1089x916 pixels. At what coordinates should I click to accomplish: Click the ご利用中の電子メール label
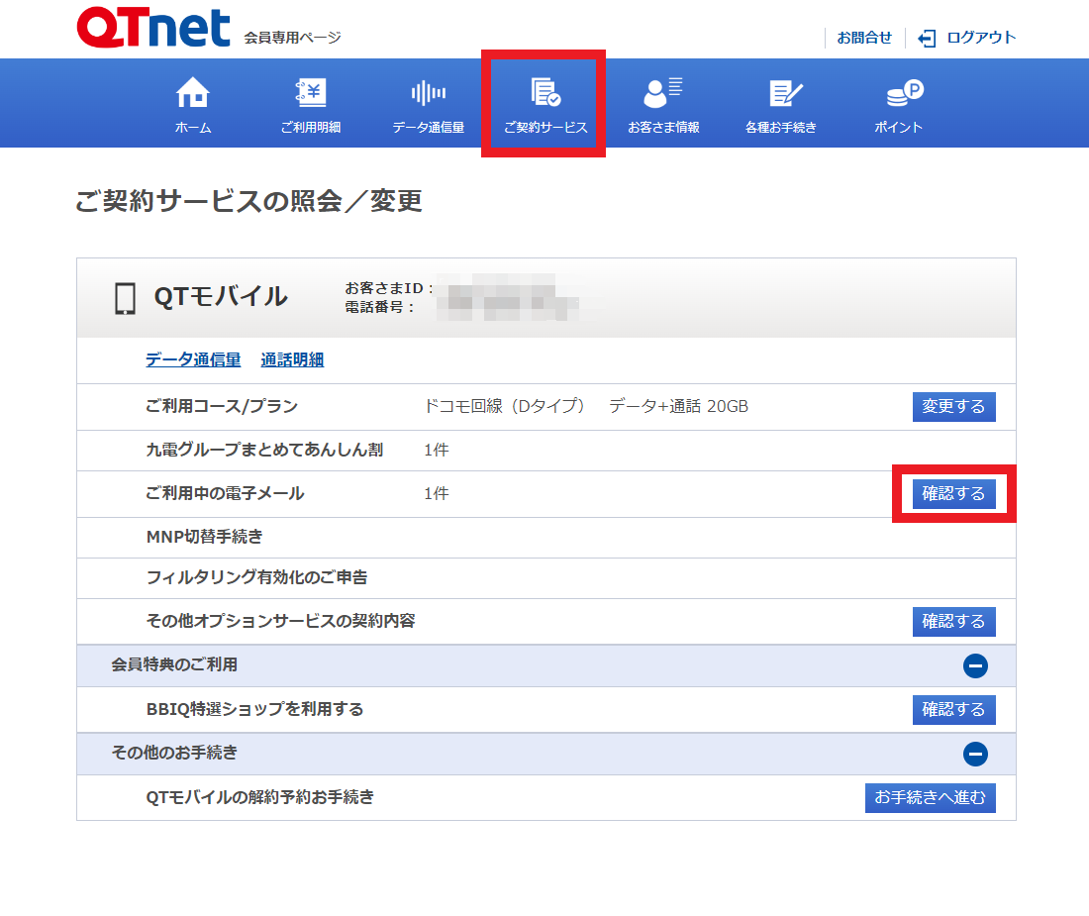coord(225,494)
